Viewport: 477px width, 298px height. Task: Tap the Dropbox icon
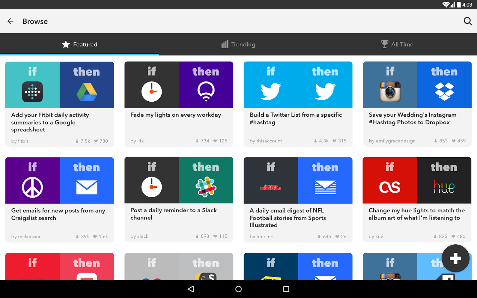tap(445, 91)
